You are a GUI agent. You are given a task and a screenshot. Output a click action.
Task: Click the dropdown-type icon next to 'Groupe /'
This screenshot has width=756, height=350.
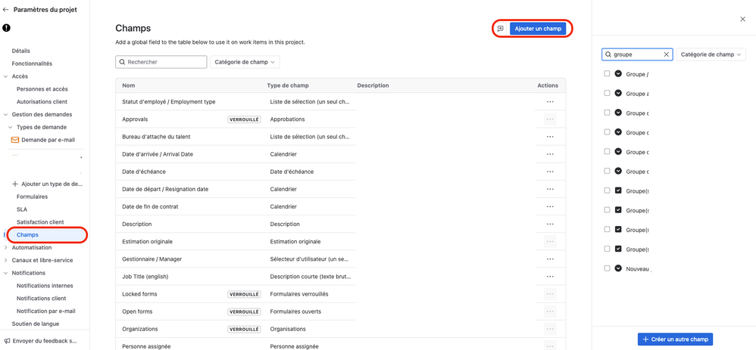coord(619,73)
